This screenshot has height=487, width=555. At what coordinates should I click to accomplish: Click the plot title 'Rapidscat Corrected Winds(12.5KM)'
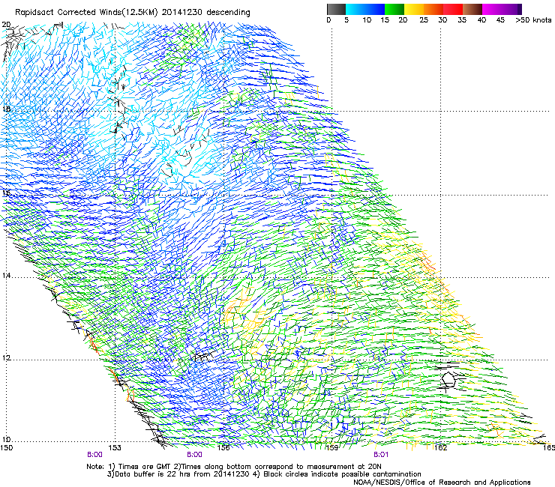tap(86, 13)
